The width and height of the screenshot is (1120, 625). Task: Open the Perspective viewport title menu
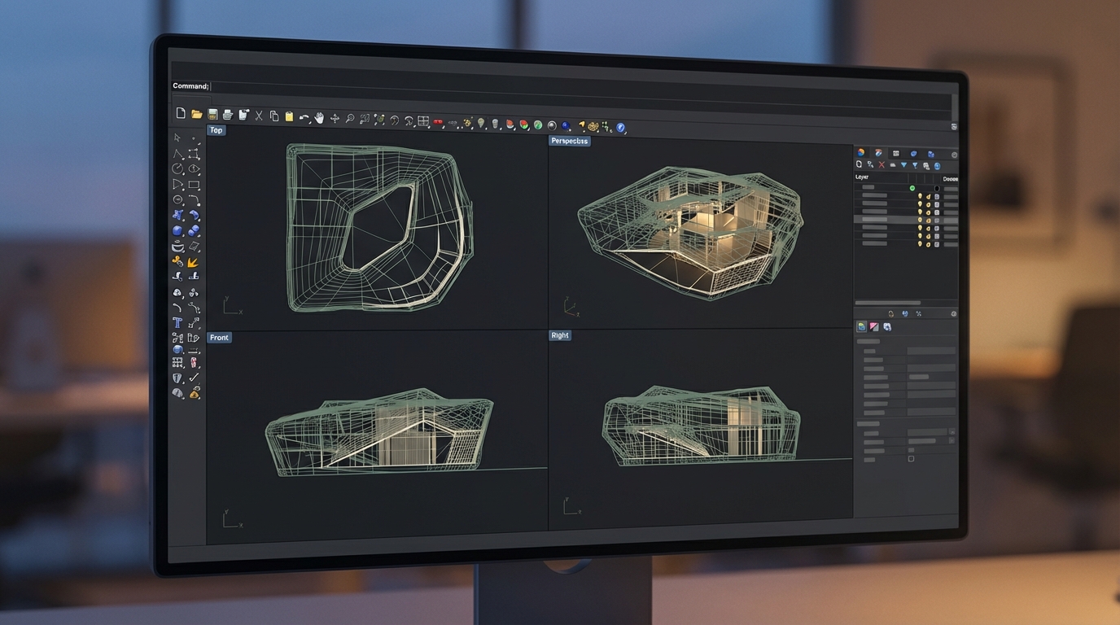click(x=569, y=141)
